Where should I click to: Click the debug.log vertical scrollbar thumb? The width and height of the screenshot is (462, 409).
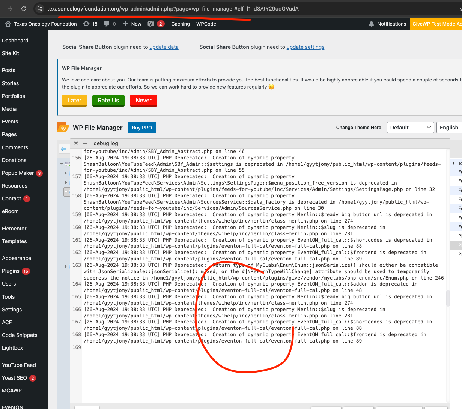[x=448, y=298]
